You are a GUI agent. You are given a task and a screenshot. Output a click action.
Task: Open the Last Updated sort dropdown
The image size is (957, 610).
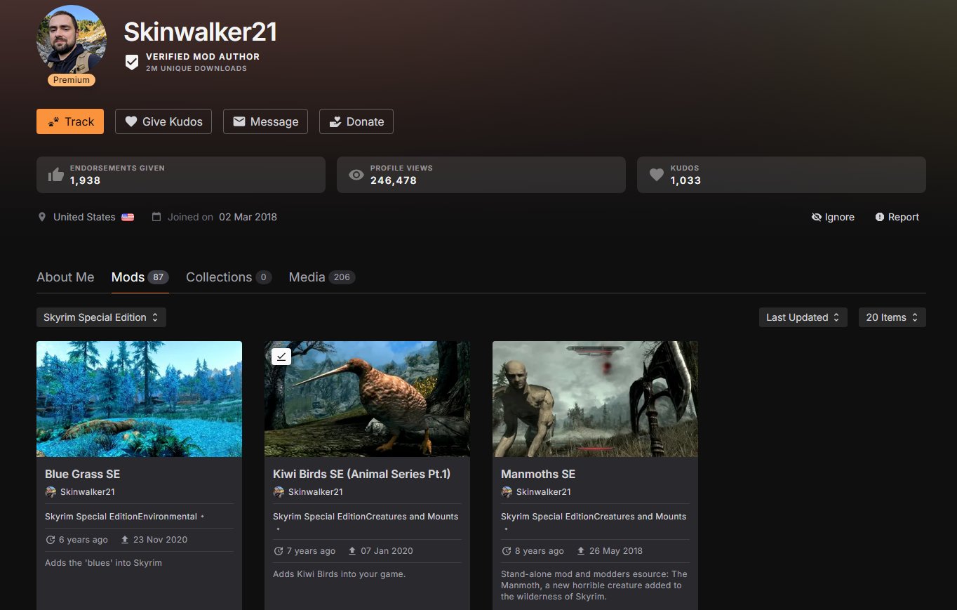point(803,317)
